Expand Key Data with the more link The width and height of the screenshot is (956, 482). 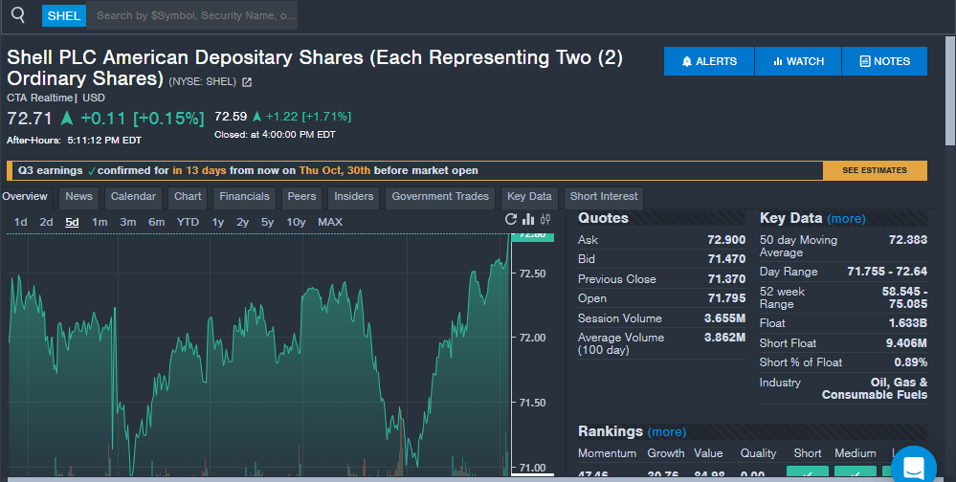846,219
